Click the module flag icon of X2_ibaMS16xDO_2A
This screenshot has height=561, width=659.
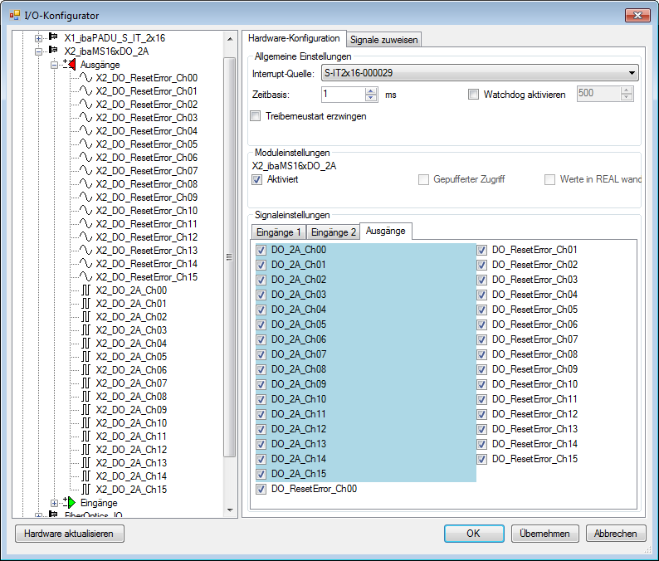[53, 51]
